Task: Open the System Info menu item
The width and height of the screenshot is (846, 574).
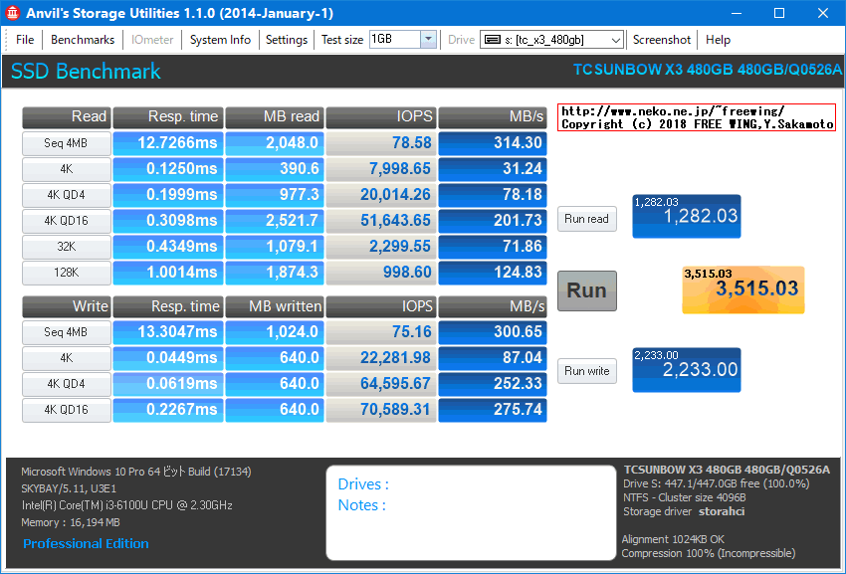Action: [x=220, y=40]
